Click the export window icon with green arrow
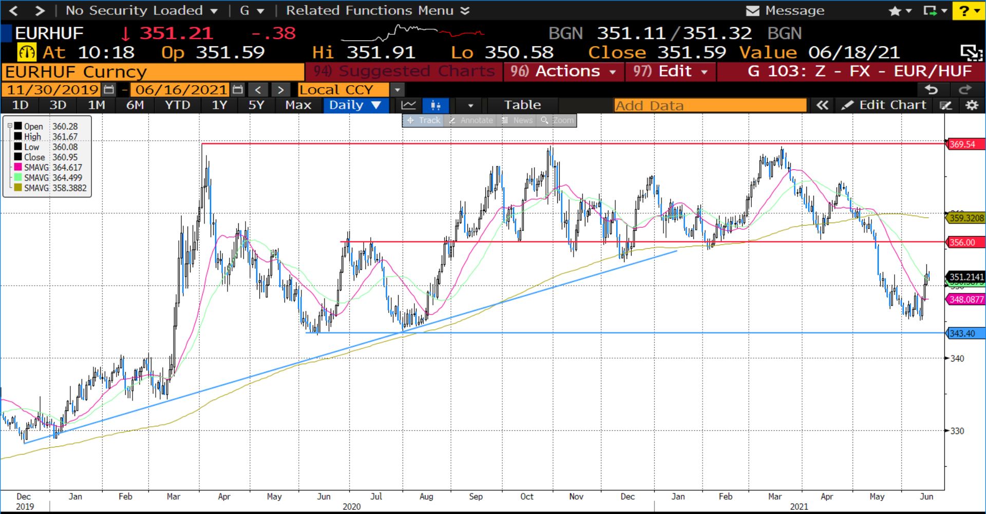The image size is (986, 514). tap(935, 11)
